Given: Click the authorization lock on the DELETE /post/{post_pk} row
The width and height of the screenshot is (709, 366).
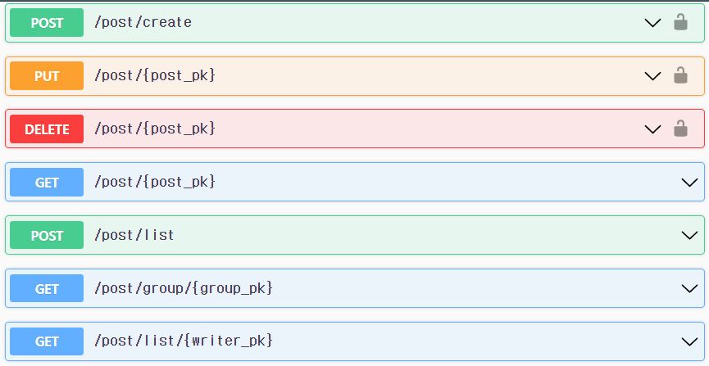Looking at the screenshot, I should (680, 129).
